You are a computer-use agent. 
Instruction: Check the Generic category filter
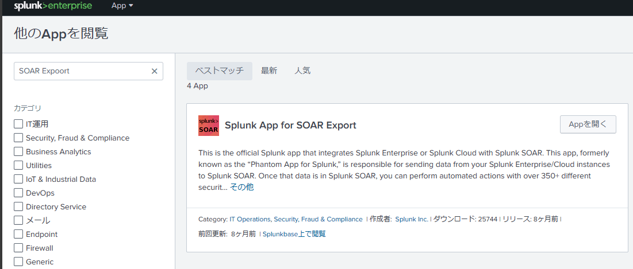pos(18,262)
